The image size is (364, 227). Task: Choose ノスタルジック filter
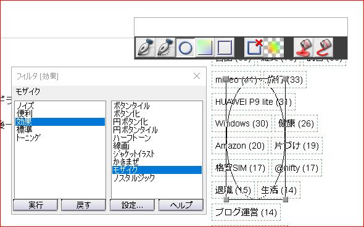click(x=157, y=178)
